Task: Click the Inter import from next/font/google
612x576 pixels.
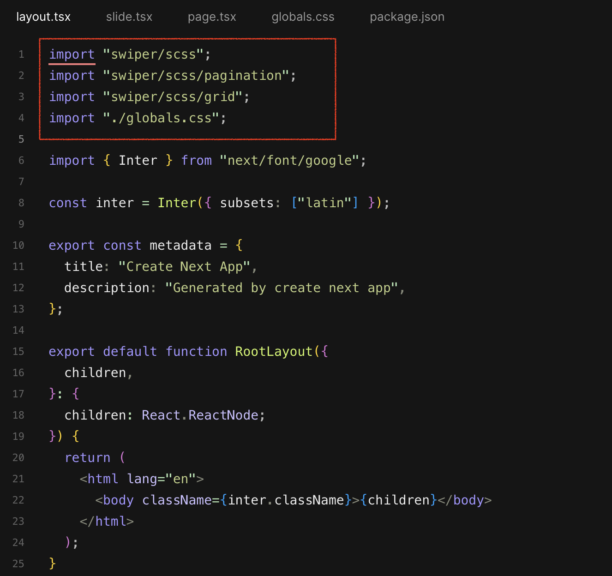Action: [x=138, y=160]
